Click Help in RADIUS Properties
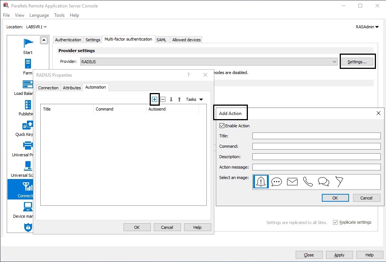Image resolution: width=386 pixels, height=262 pixels. 197,227
